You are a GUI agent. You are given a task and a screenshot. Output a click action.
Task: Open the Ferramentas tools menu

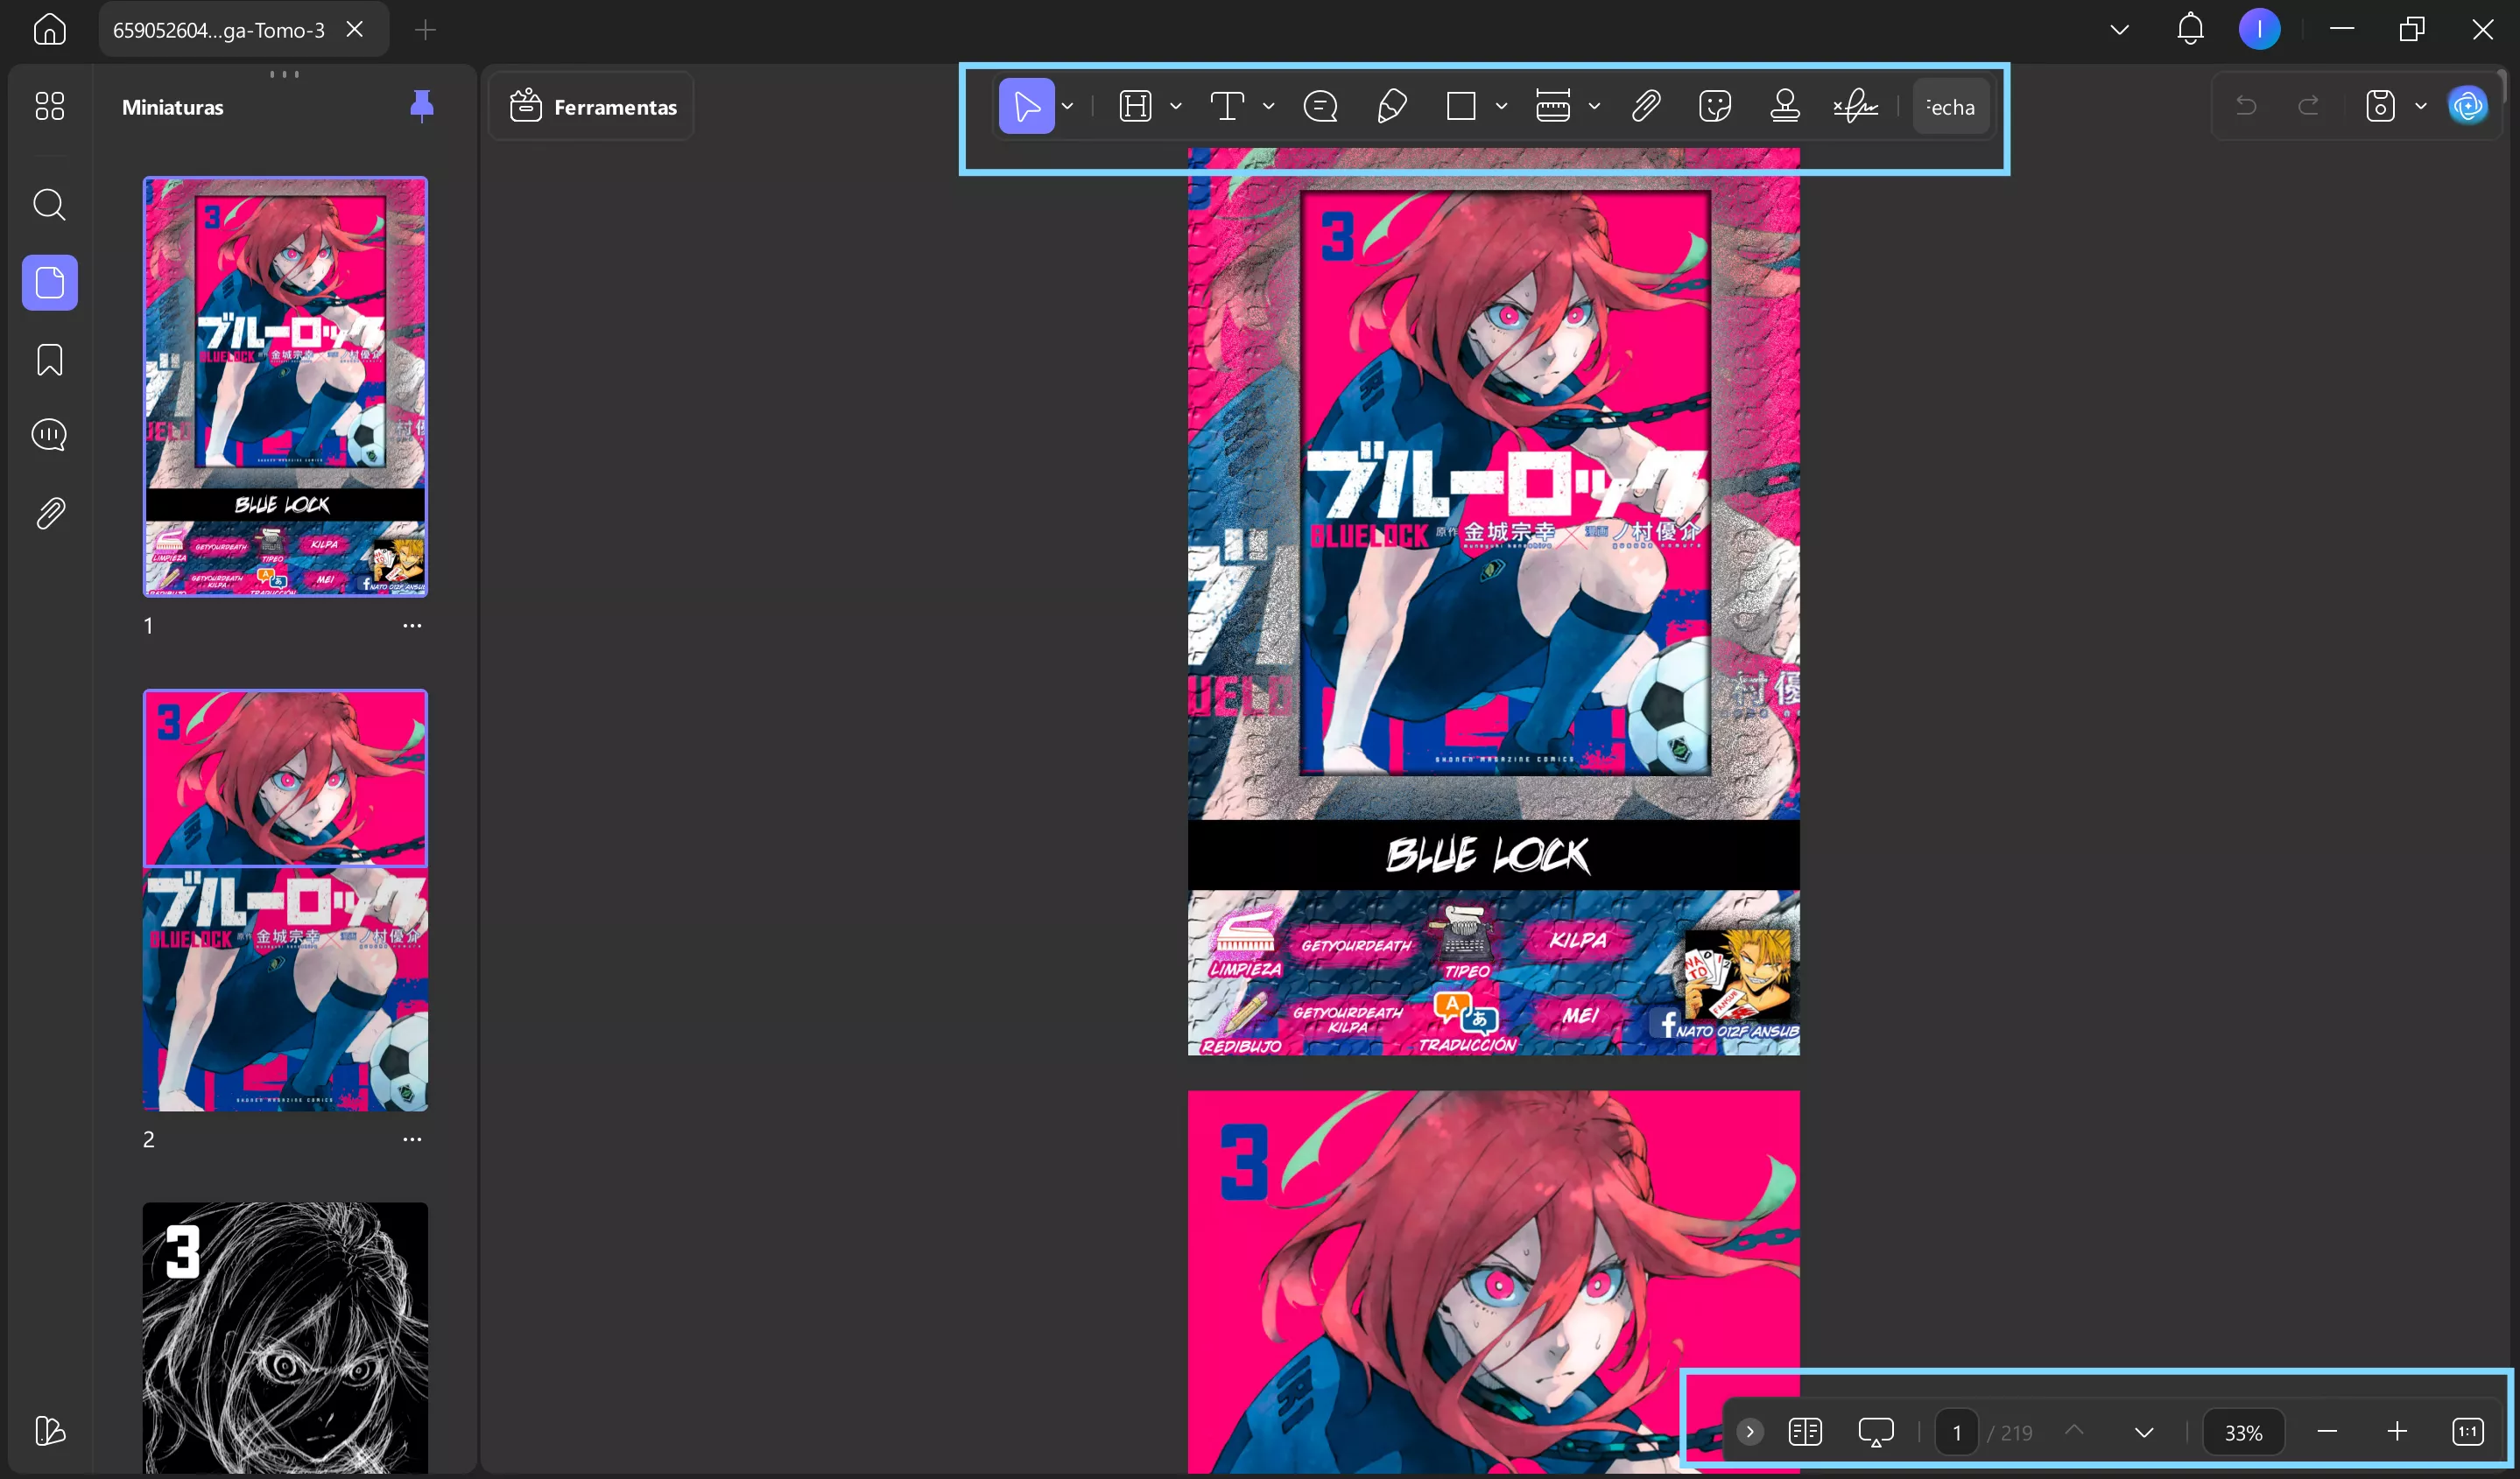click(593, 106)
